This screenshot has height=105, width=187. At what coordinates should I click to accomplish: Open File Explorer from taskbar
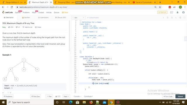pos(84,102)
